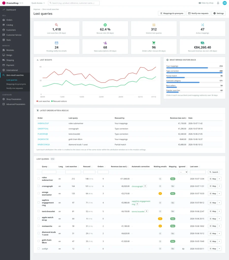Click the rescue rate lifebuoy icon
The height and width of the screenshot is (260, 229).
[105, 25]
